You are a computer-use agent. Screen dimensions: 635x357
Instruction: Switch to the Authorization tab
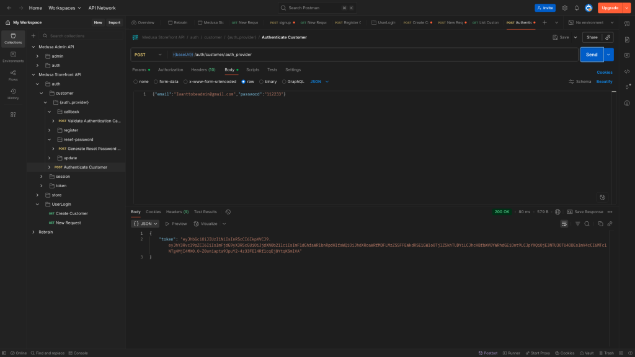click(x=171, y=69)
